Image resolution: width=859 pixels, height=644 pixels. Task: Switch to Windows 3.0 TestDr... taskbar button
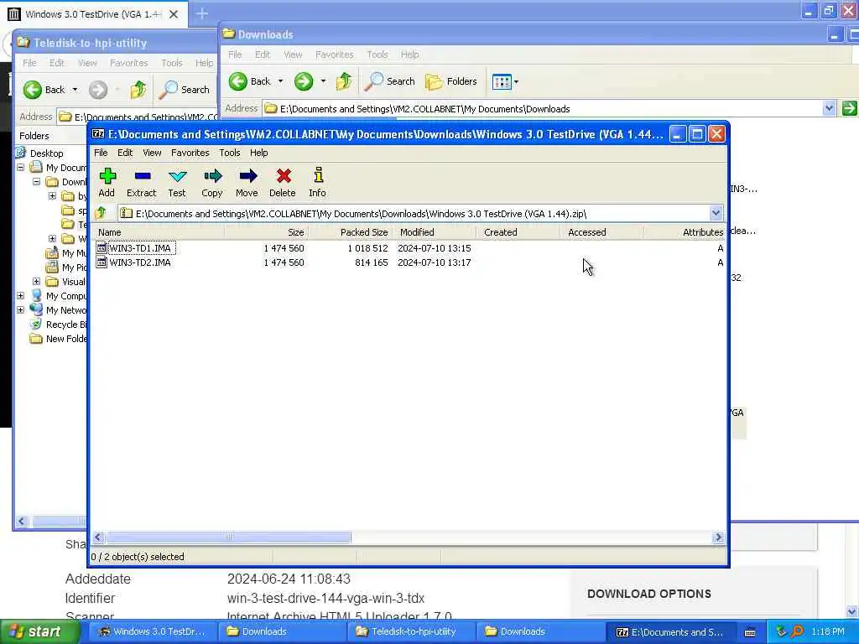click(x=153, y=631)
